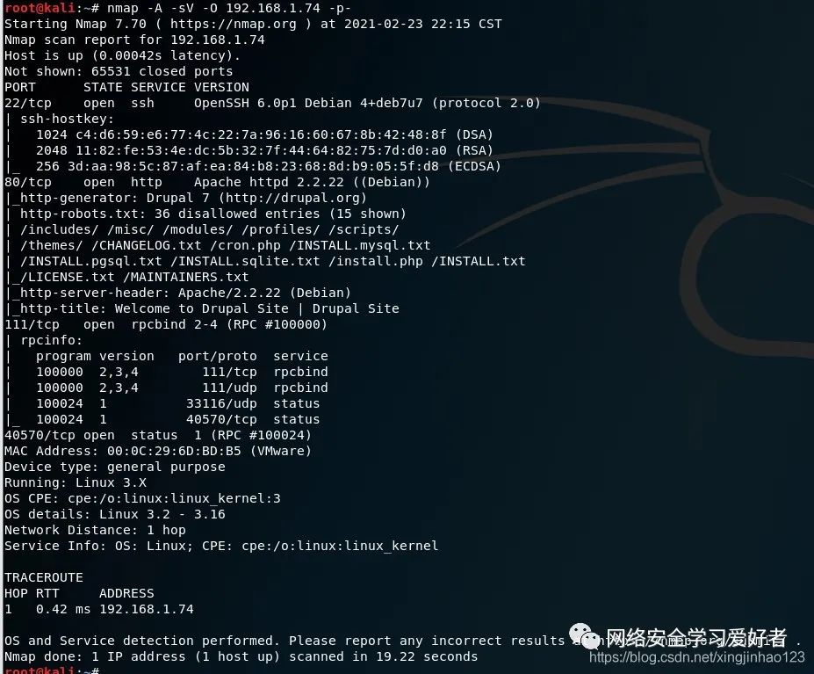
Task: Click the ECDSA hostkey fingerprint line
Action: pos(269,166)
